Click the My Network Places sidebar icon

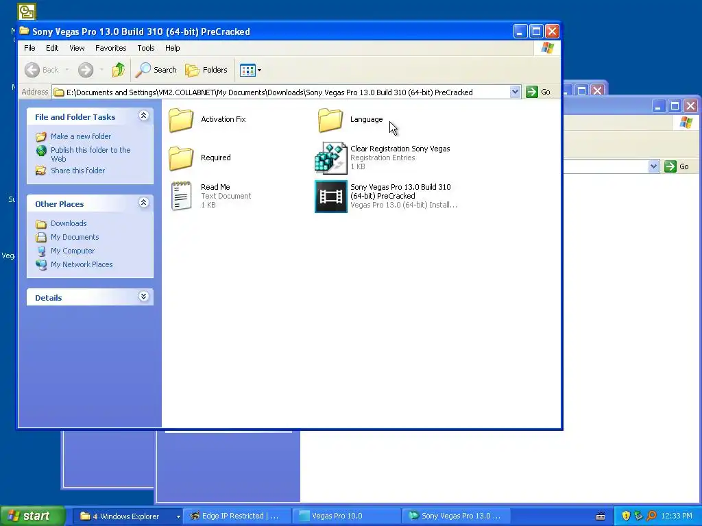coord(41,264)
